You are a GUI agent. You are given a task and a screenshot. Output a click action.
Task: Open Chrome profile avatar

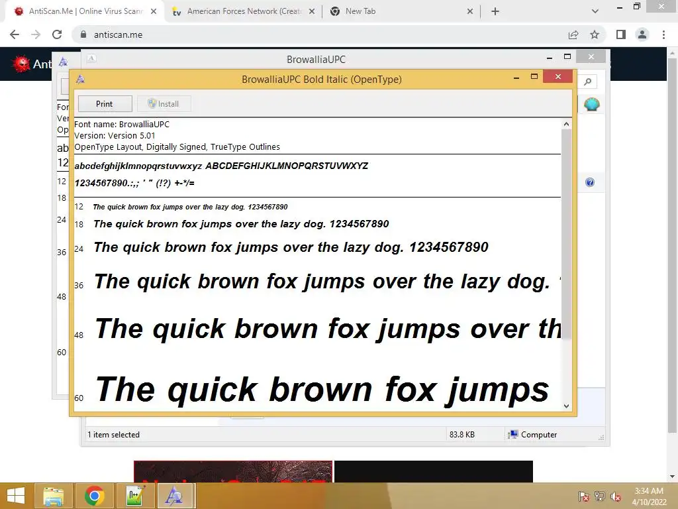click(x=642, y=34)
